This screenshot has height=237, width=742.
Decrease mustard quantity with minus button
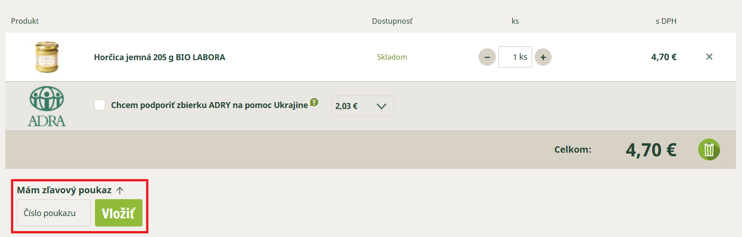tap(487, 57)
